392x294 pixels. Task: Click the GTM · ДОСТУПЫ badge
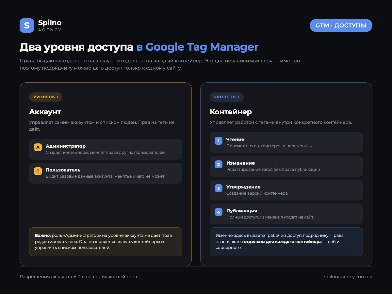[x=341, y=25]
